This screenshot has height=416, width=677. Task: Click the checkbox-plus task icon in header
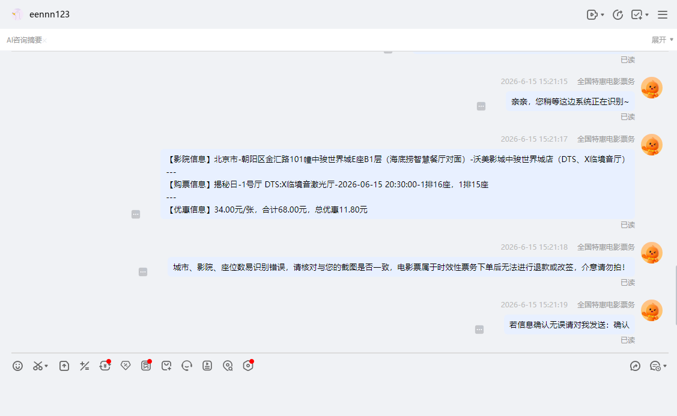point(637,14)
